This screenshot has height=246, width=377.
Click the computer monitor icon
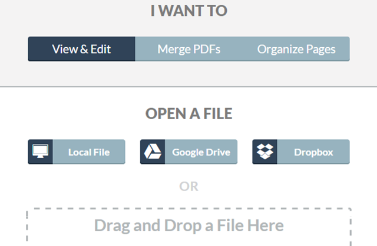(x=41, y=152)
